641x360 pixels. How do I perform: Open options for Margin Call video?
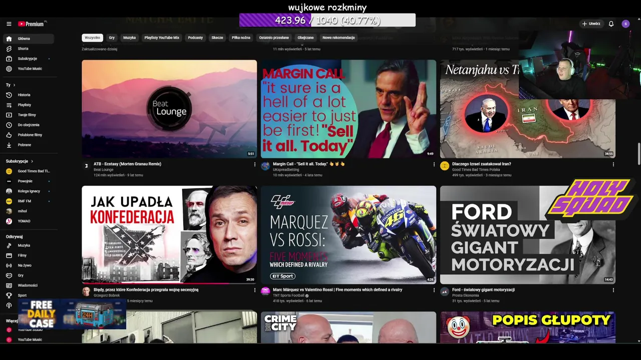(x=434, y=164)
